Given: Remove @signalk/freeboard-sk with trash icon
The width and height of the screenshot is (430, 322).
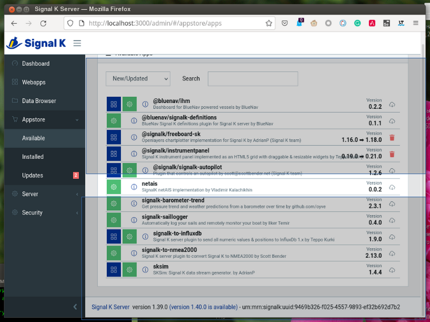Looking at the screenshot, I should pos(392,138).
